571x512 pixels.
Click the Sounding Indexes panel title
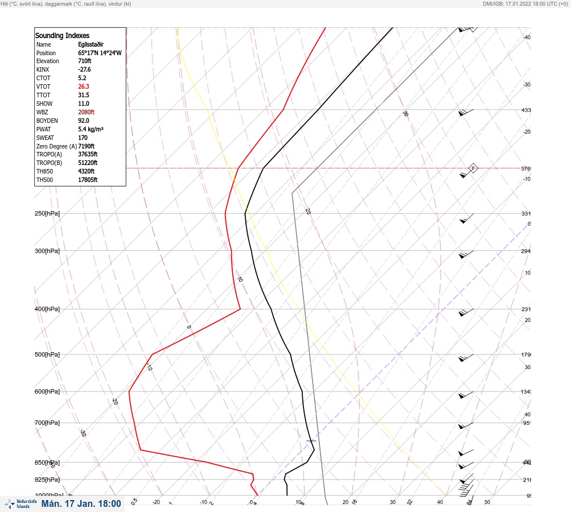(62, 36)
